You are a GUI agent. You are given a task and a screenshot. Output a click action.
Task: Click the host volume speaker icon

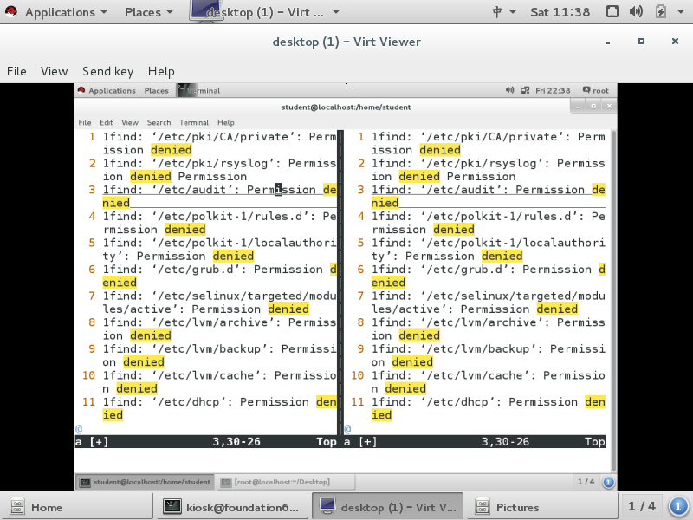pos(636,11)
